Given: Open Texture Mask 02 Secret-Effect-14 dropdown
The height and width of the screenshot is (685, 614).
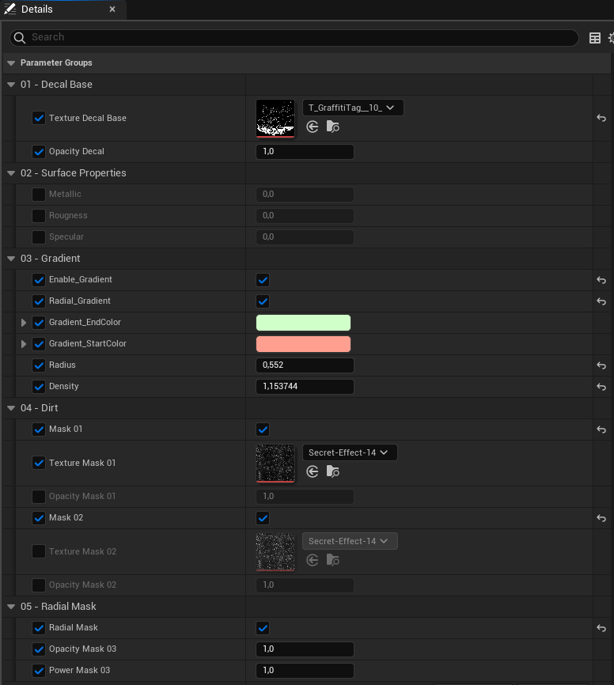Looking at the screenshot, I should point(350,541).
